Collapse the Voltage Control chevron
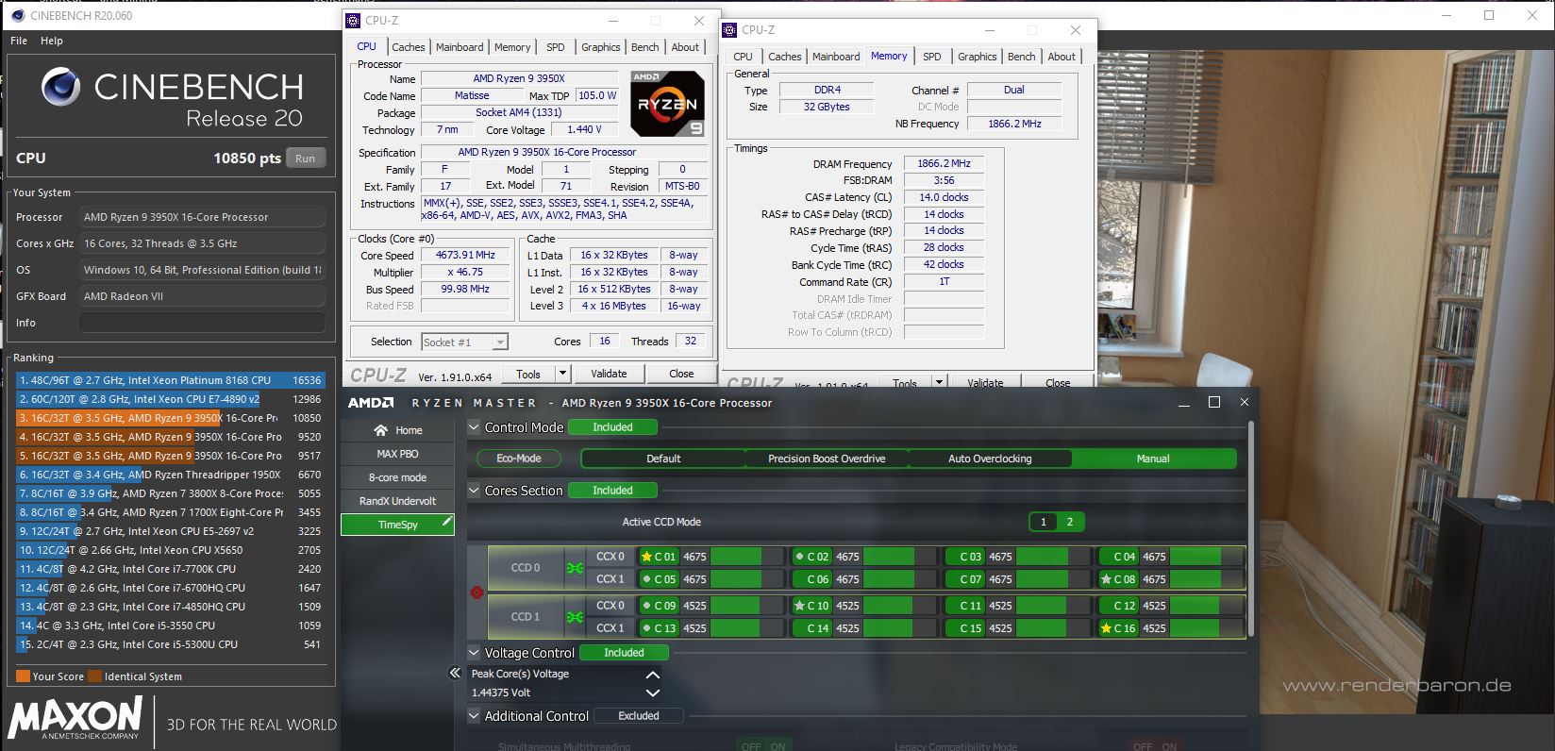1555x751 pixels. [475, 653]
